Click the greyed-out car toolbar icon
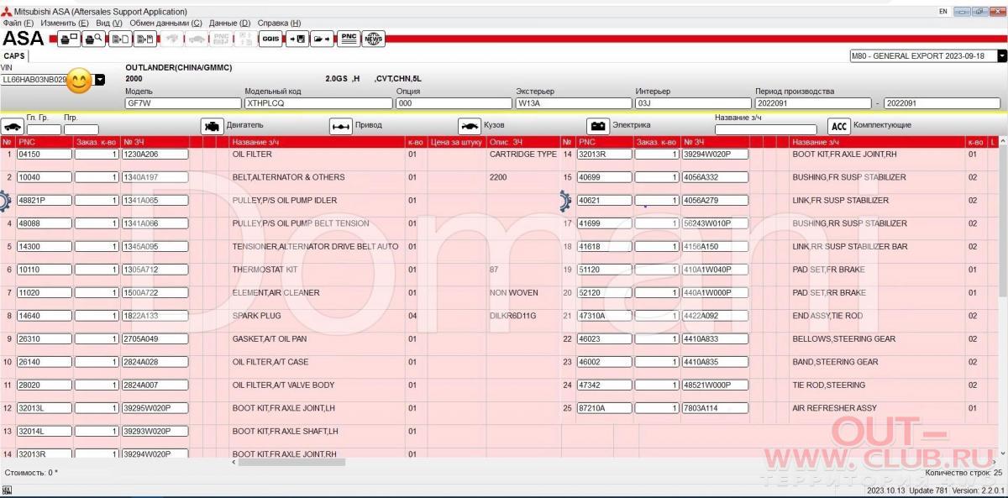Image resolution: width=1008 pixels, height=498 pixels. point(196,39)
